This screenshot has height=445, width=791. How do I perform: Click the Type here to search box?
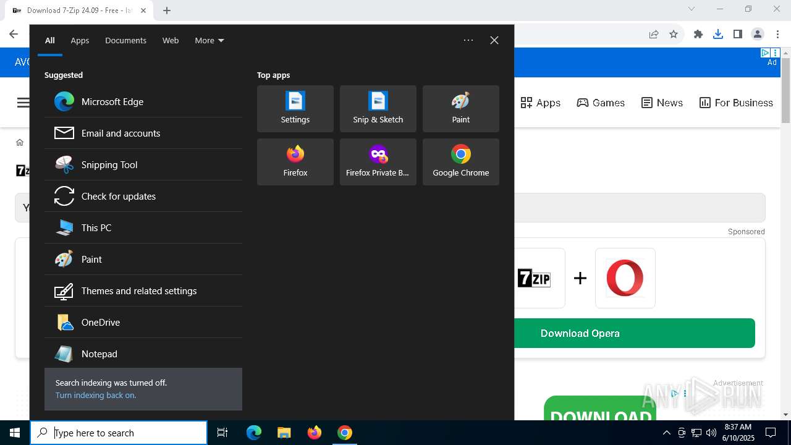pos(119,433)
